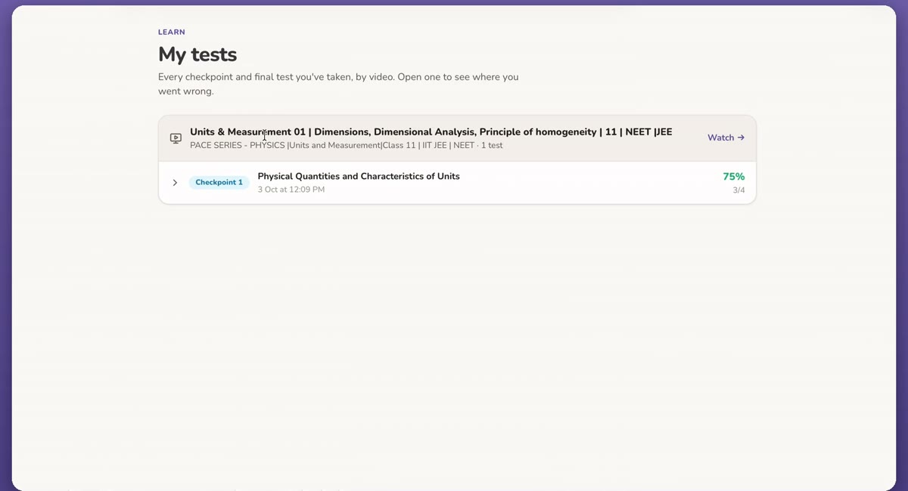Select Physical Quantities and Characteristics of Units
The height and width of the screenshot is (491, 908).
click(359, 176)
